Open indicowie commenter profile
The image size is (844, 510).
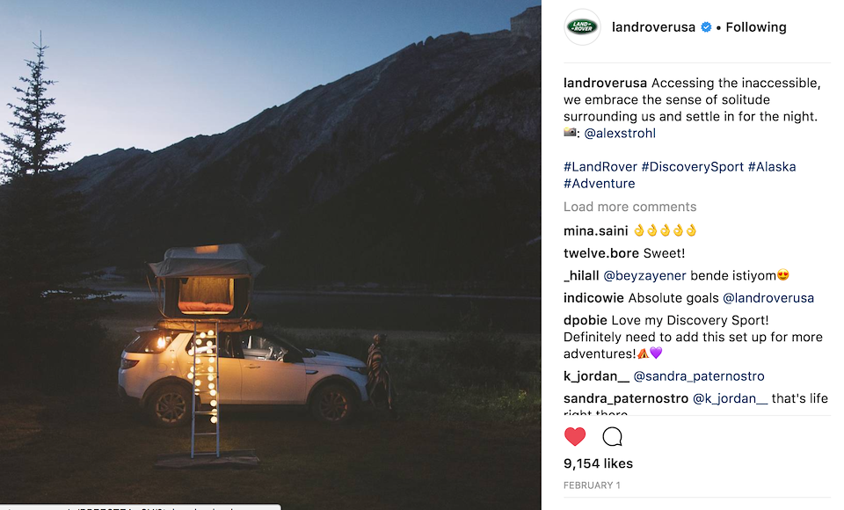[x=593, y=298]
